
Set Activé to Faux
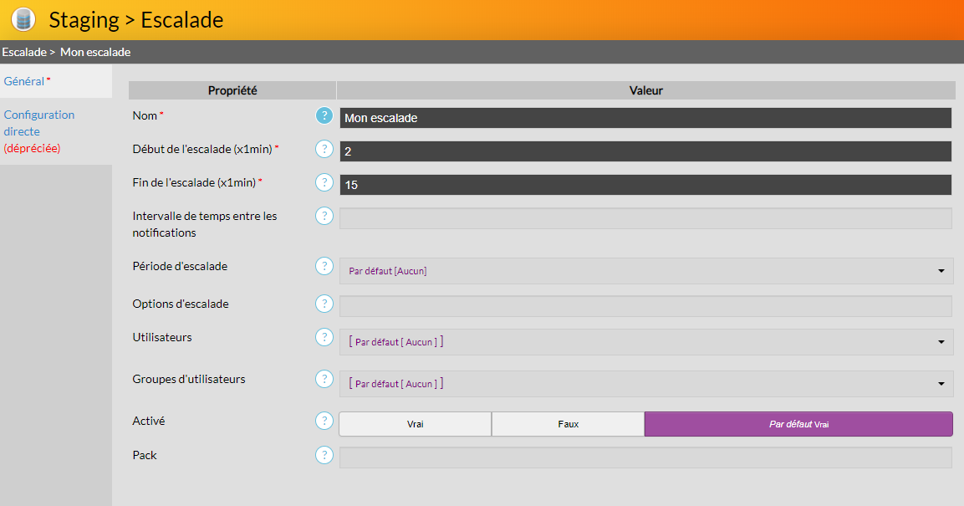568,424
